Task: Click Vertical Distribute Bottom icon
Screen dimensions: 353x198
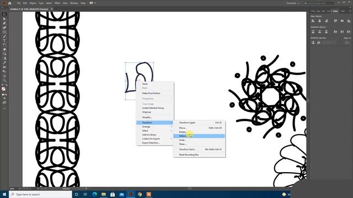Action: (326, 32)
